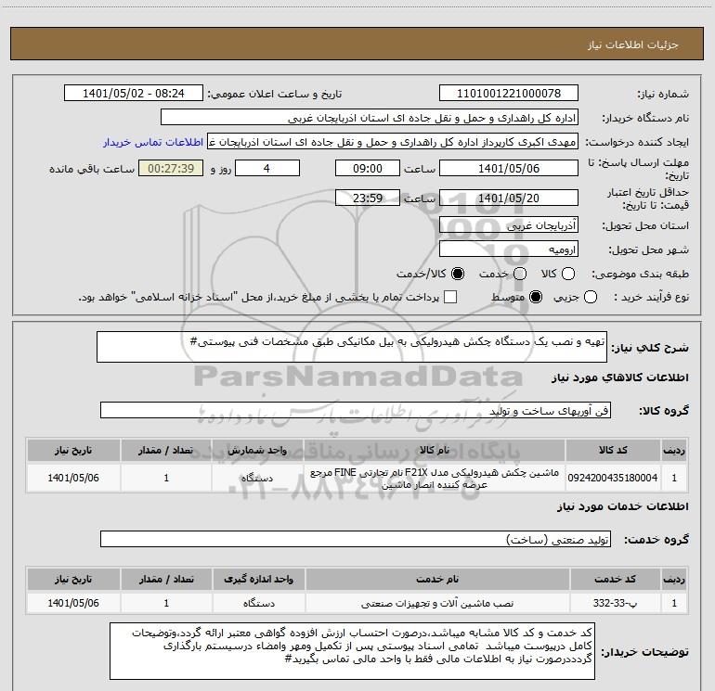Click the response deadline date 1401/05/06 field
This screenshot has height=691, width=715.
509,168
